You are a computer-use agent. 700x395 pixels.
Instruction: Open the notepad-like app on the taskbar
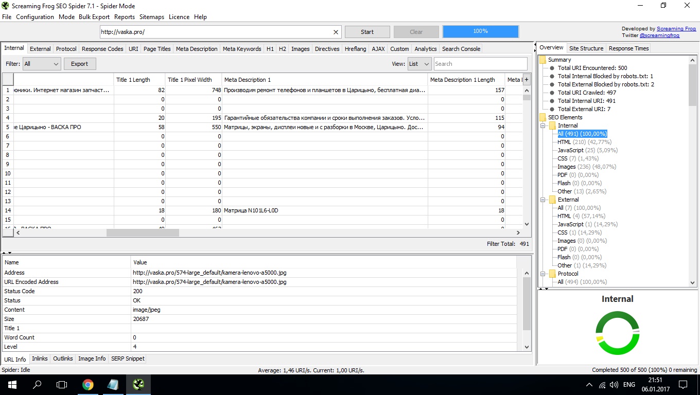(113, 384)
